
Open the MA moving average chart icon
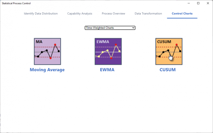[47, 52]
